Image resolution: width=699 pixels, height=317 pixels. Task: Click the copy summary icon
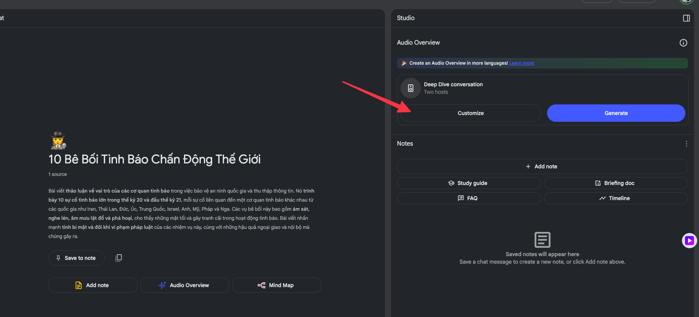tap(119, 258)
